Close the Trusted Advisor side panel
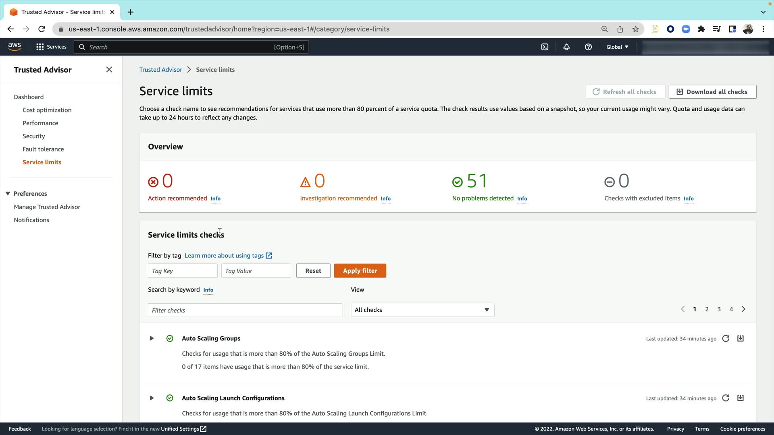Image resolution: width=774 pixels, height=435 pixels. pos(109,70)
